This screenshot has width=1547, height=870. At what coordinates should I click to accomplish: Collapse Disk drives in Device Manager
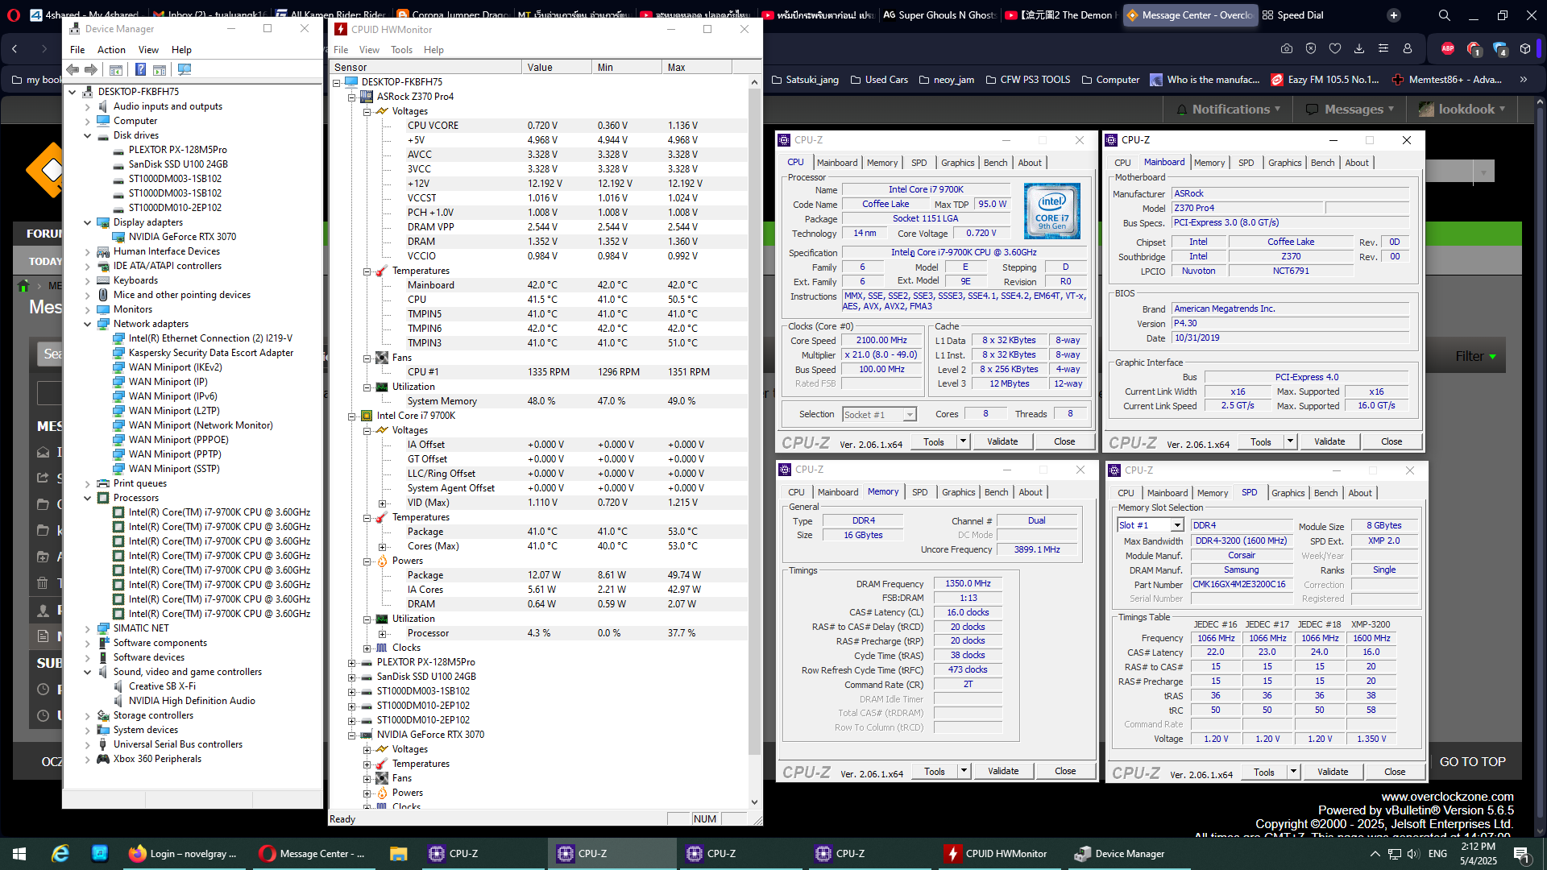(x=87, y=135)
